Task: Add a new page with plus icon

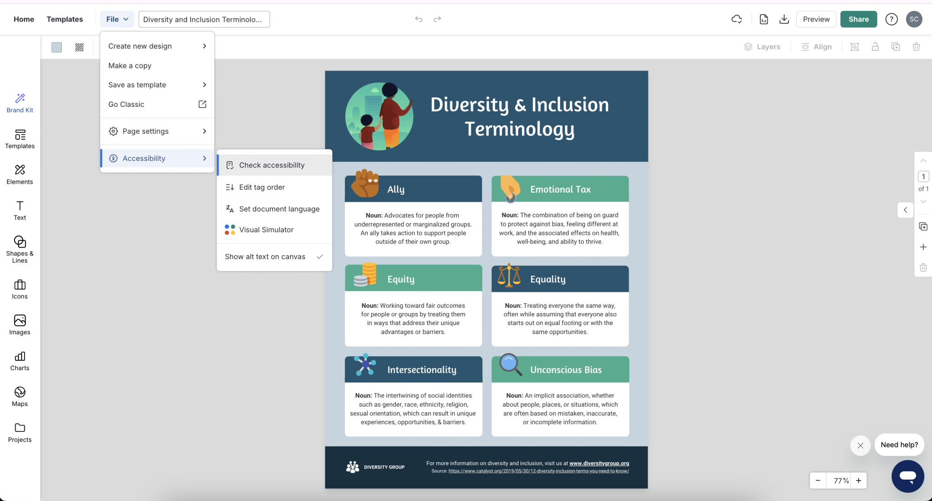Action: [923, 247]
